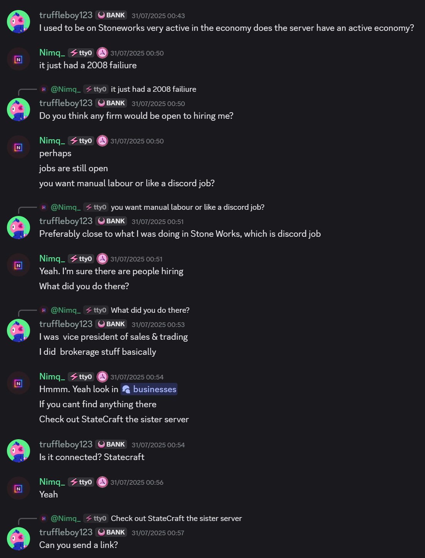Click truffleboy123's avatar on the top message
This screenshot has height=558, width=425.
tap(18, 21)
